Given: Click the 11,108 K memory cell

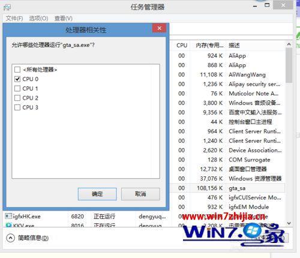Looking at the screenshot, I should tap(212, 74).
